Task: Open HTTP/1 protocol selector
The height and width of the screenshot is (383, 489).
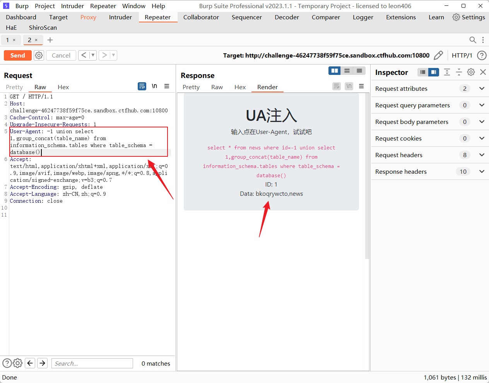Action: pyautogui.click(x=462, y=55)
